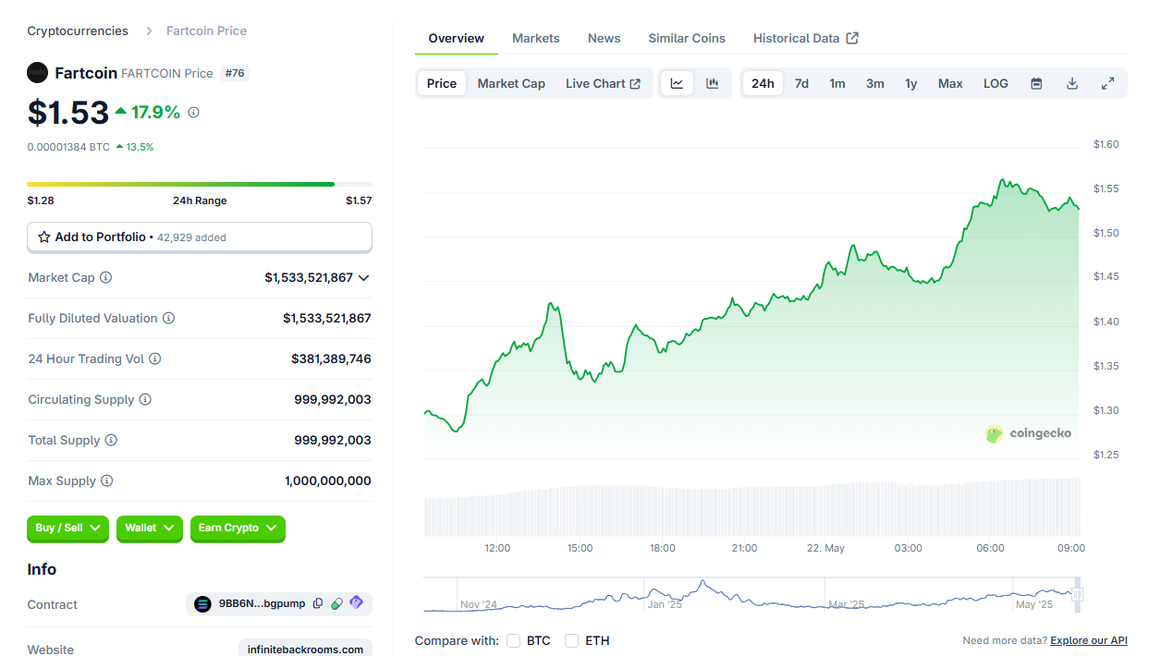Open the Wallet dropdown
This screenshot has height=656, width=1173.
[150, 528]
